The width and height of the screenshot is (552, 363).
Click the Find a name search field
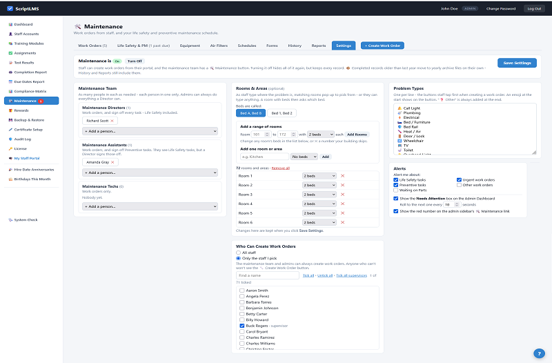pyautogui.click(x=268, y=275)
